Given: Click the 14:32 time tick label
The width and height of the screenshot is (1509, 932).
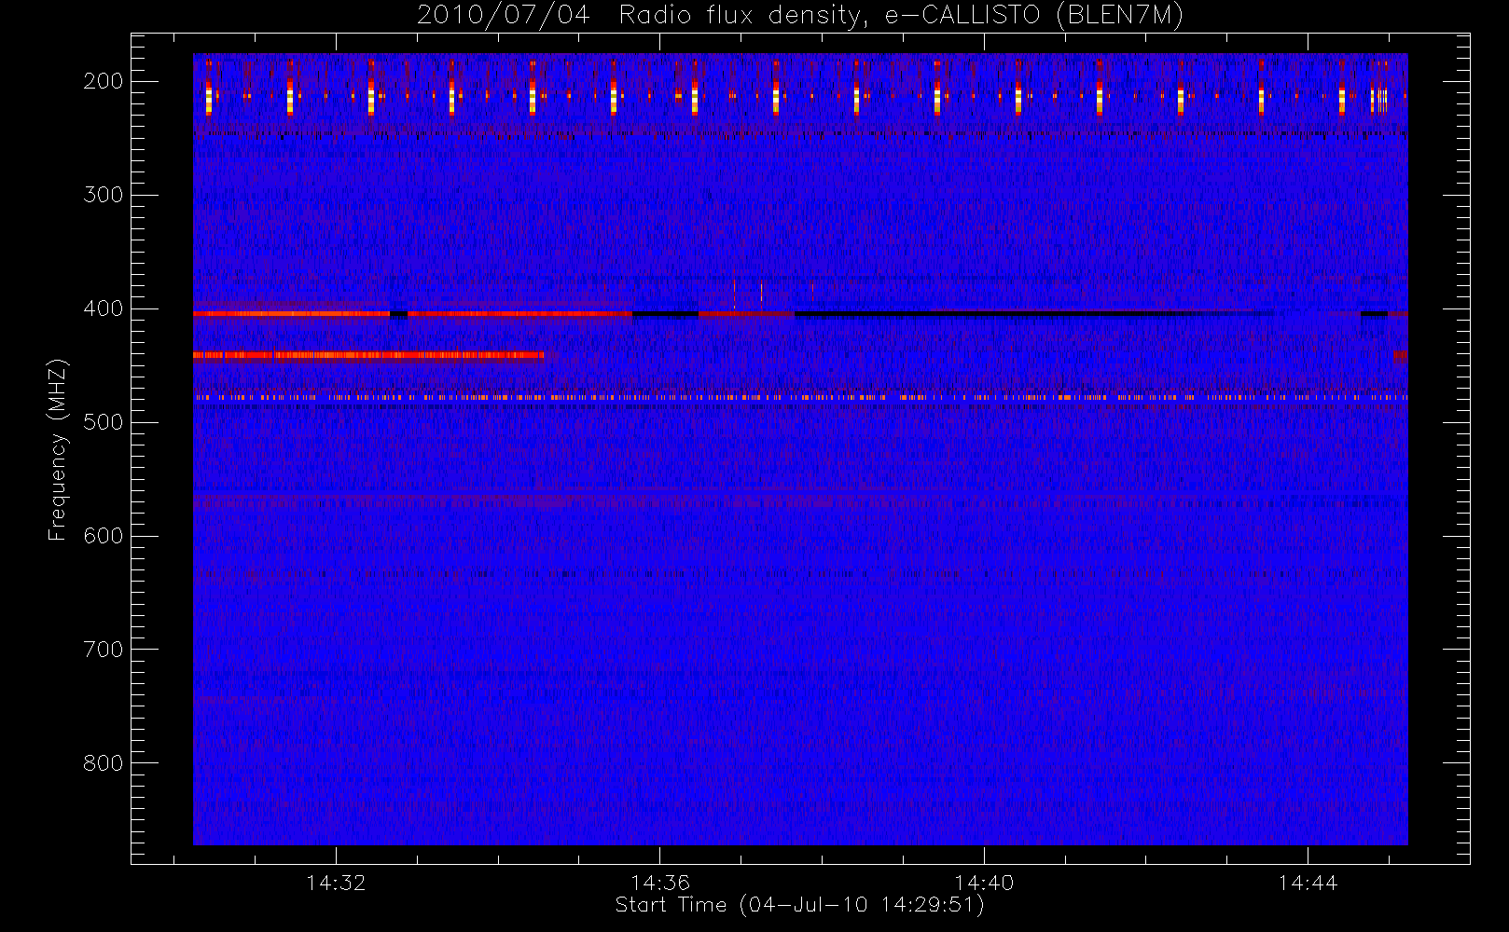Looking at the screenshot, I should [x=336, y=883].
